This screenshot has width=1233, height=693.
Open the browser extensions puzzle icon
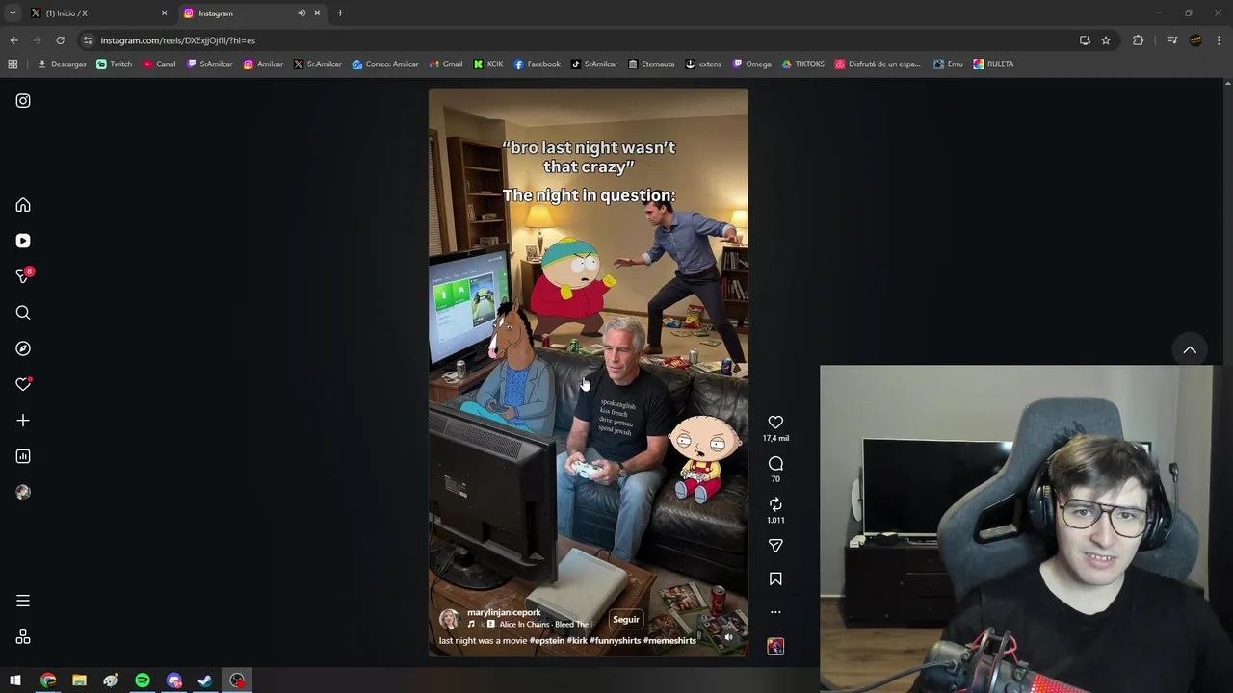[1138, 40]
